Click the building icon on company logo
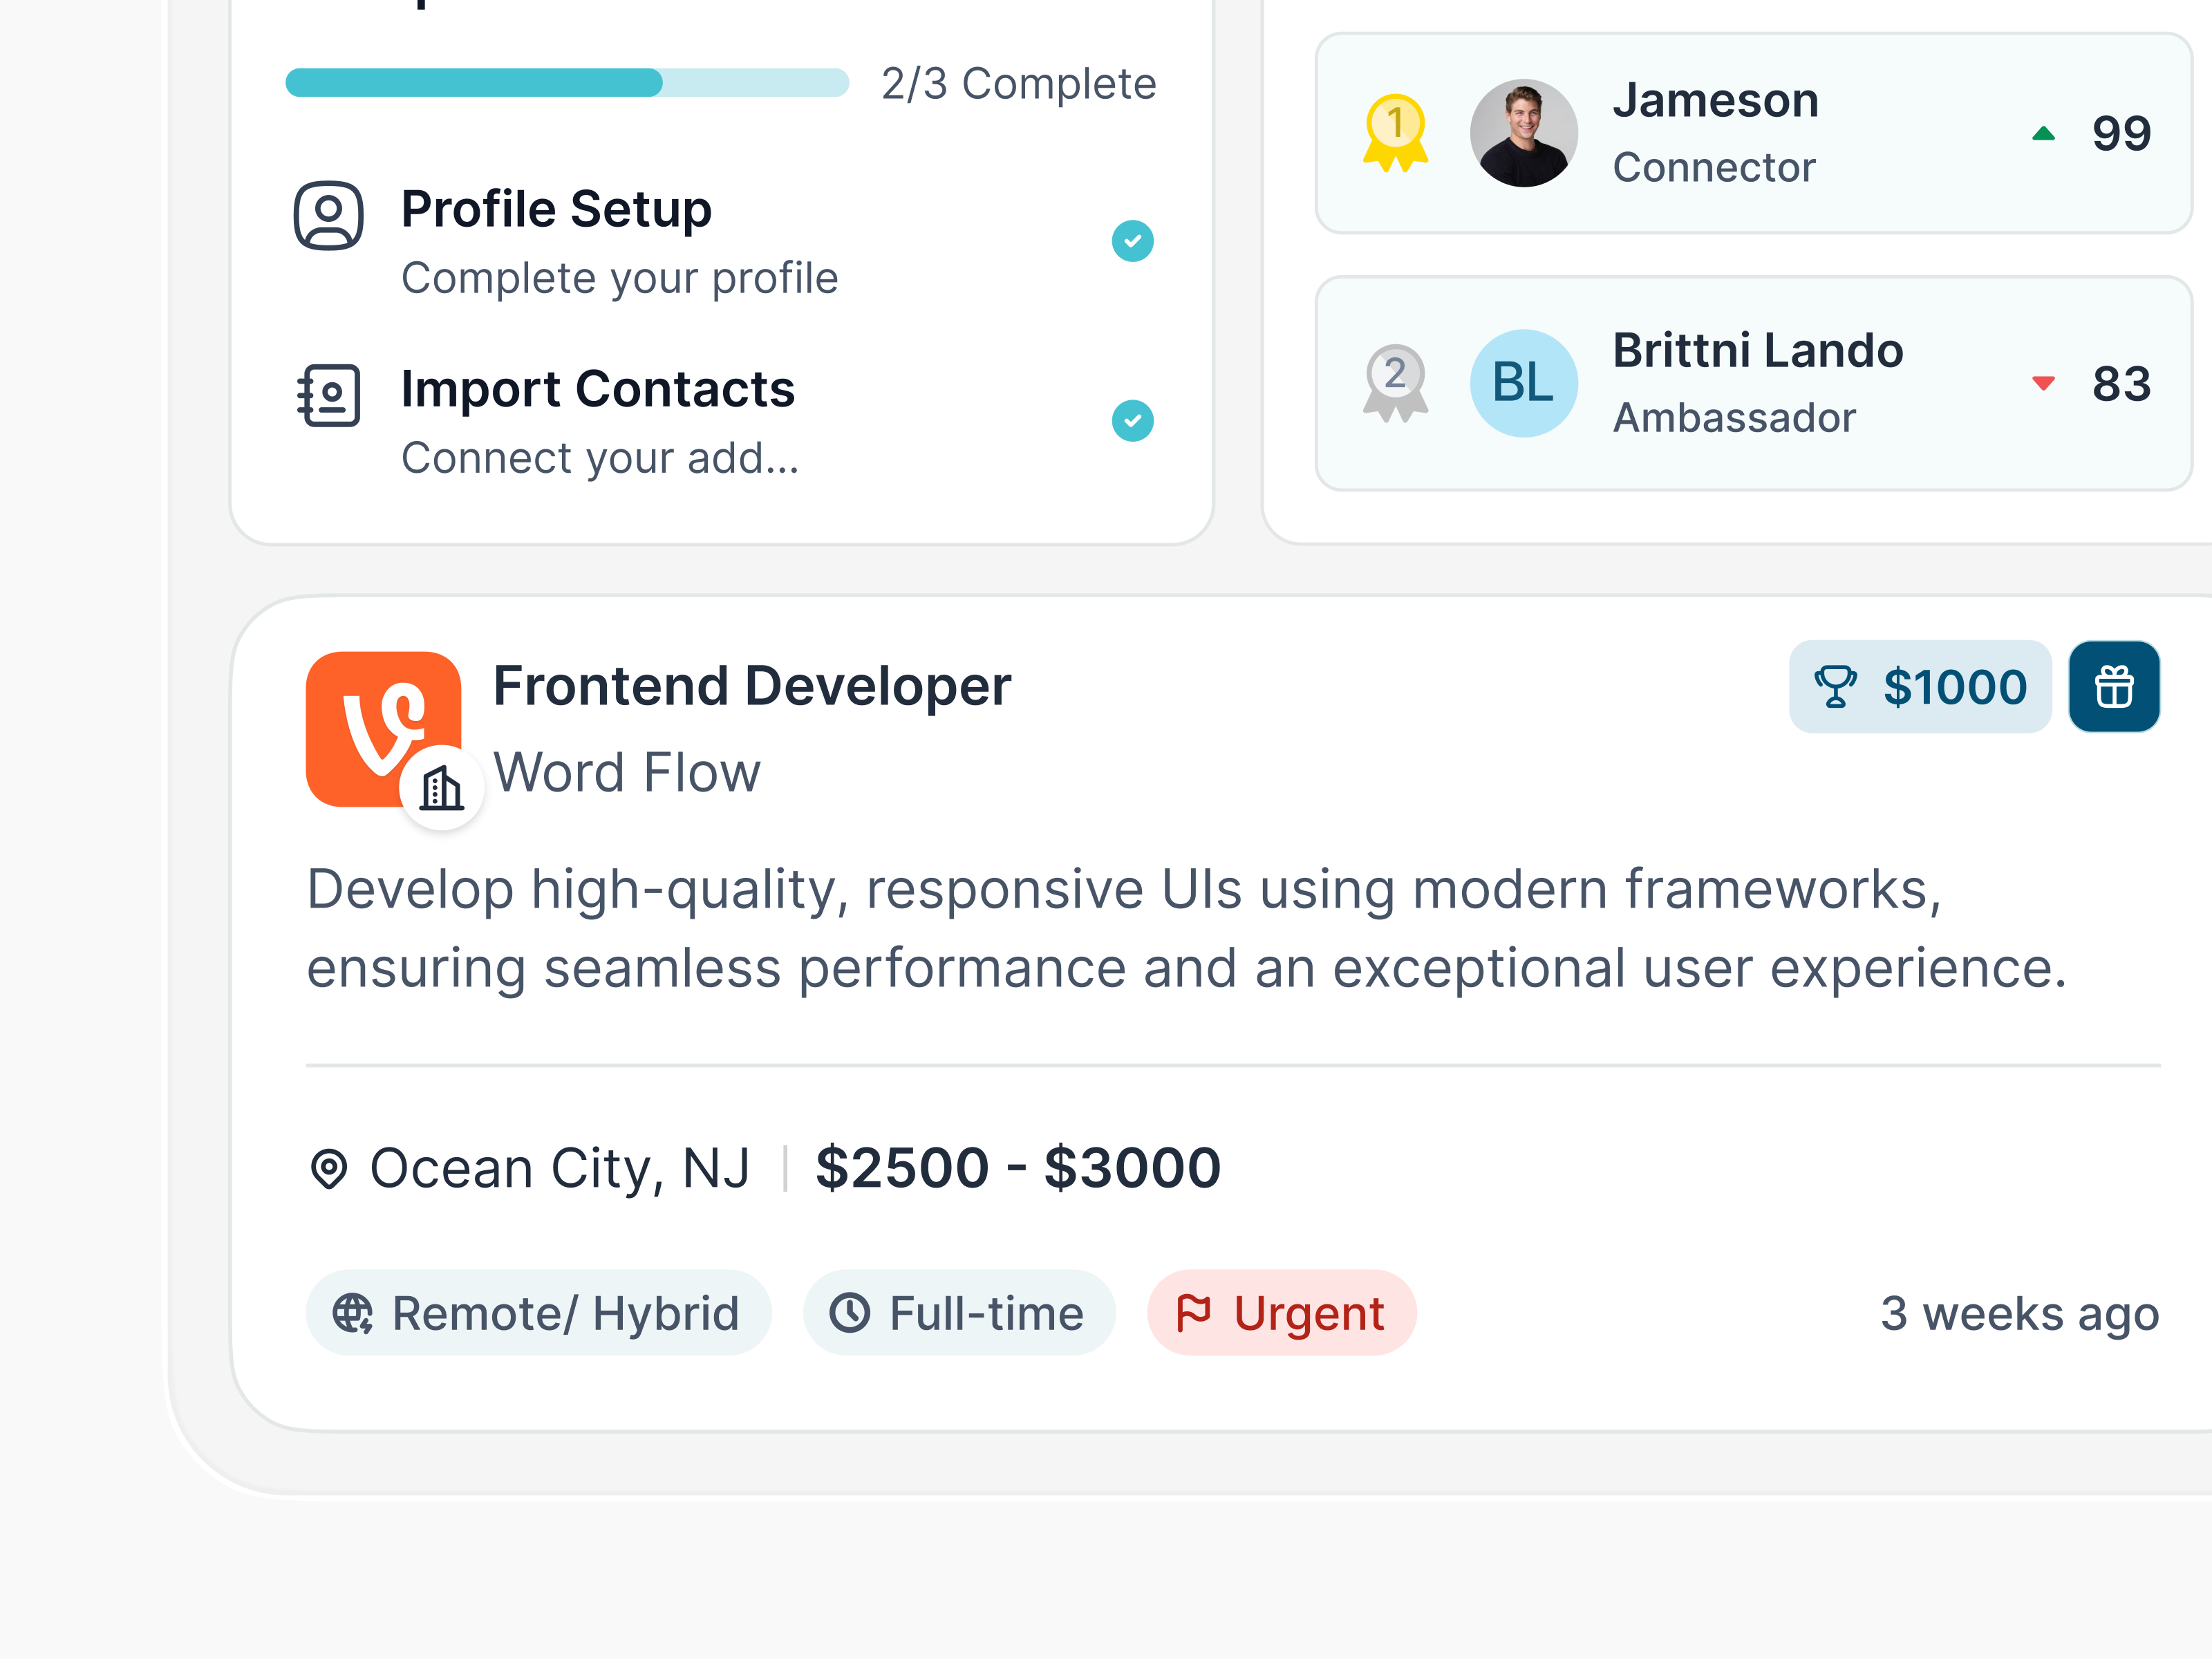Screen dimensions: 2212x1659 click(441, 788)
